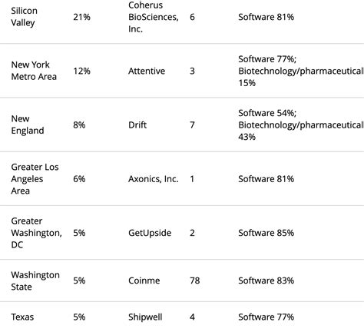Select the Coherus BioSciences, Inc. company name
Screen dimensions: 364x332
154,17
